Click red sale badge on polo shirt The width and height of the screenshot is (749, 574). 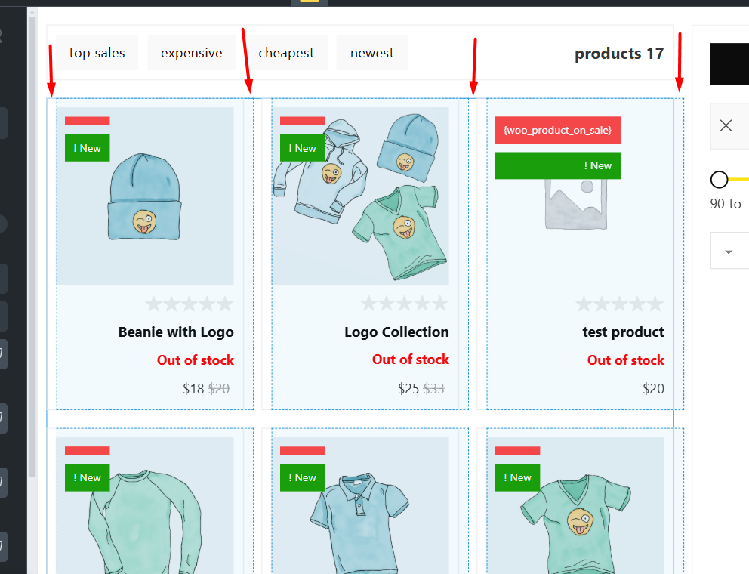302,451
